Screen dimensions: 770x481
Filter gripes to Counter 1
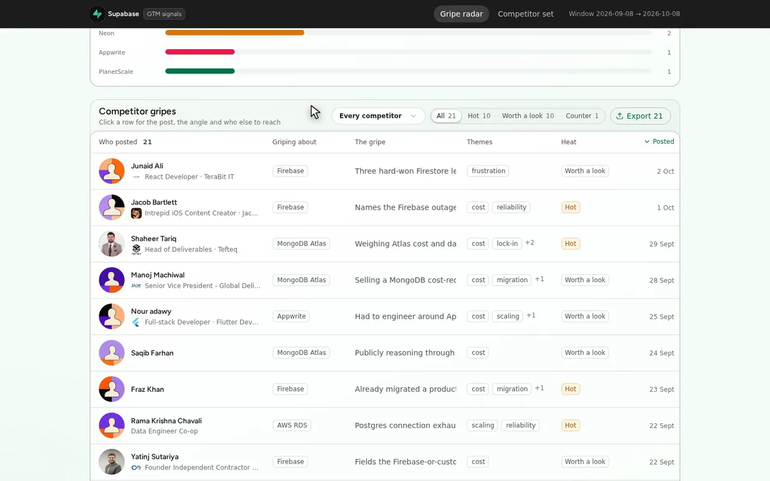point(582,116)
